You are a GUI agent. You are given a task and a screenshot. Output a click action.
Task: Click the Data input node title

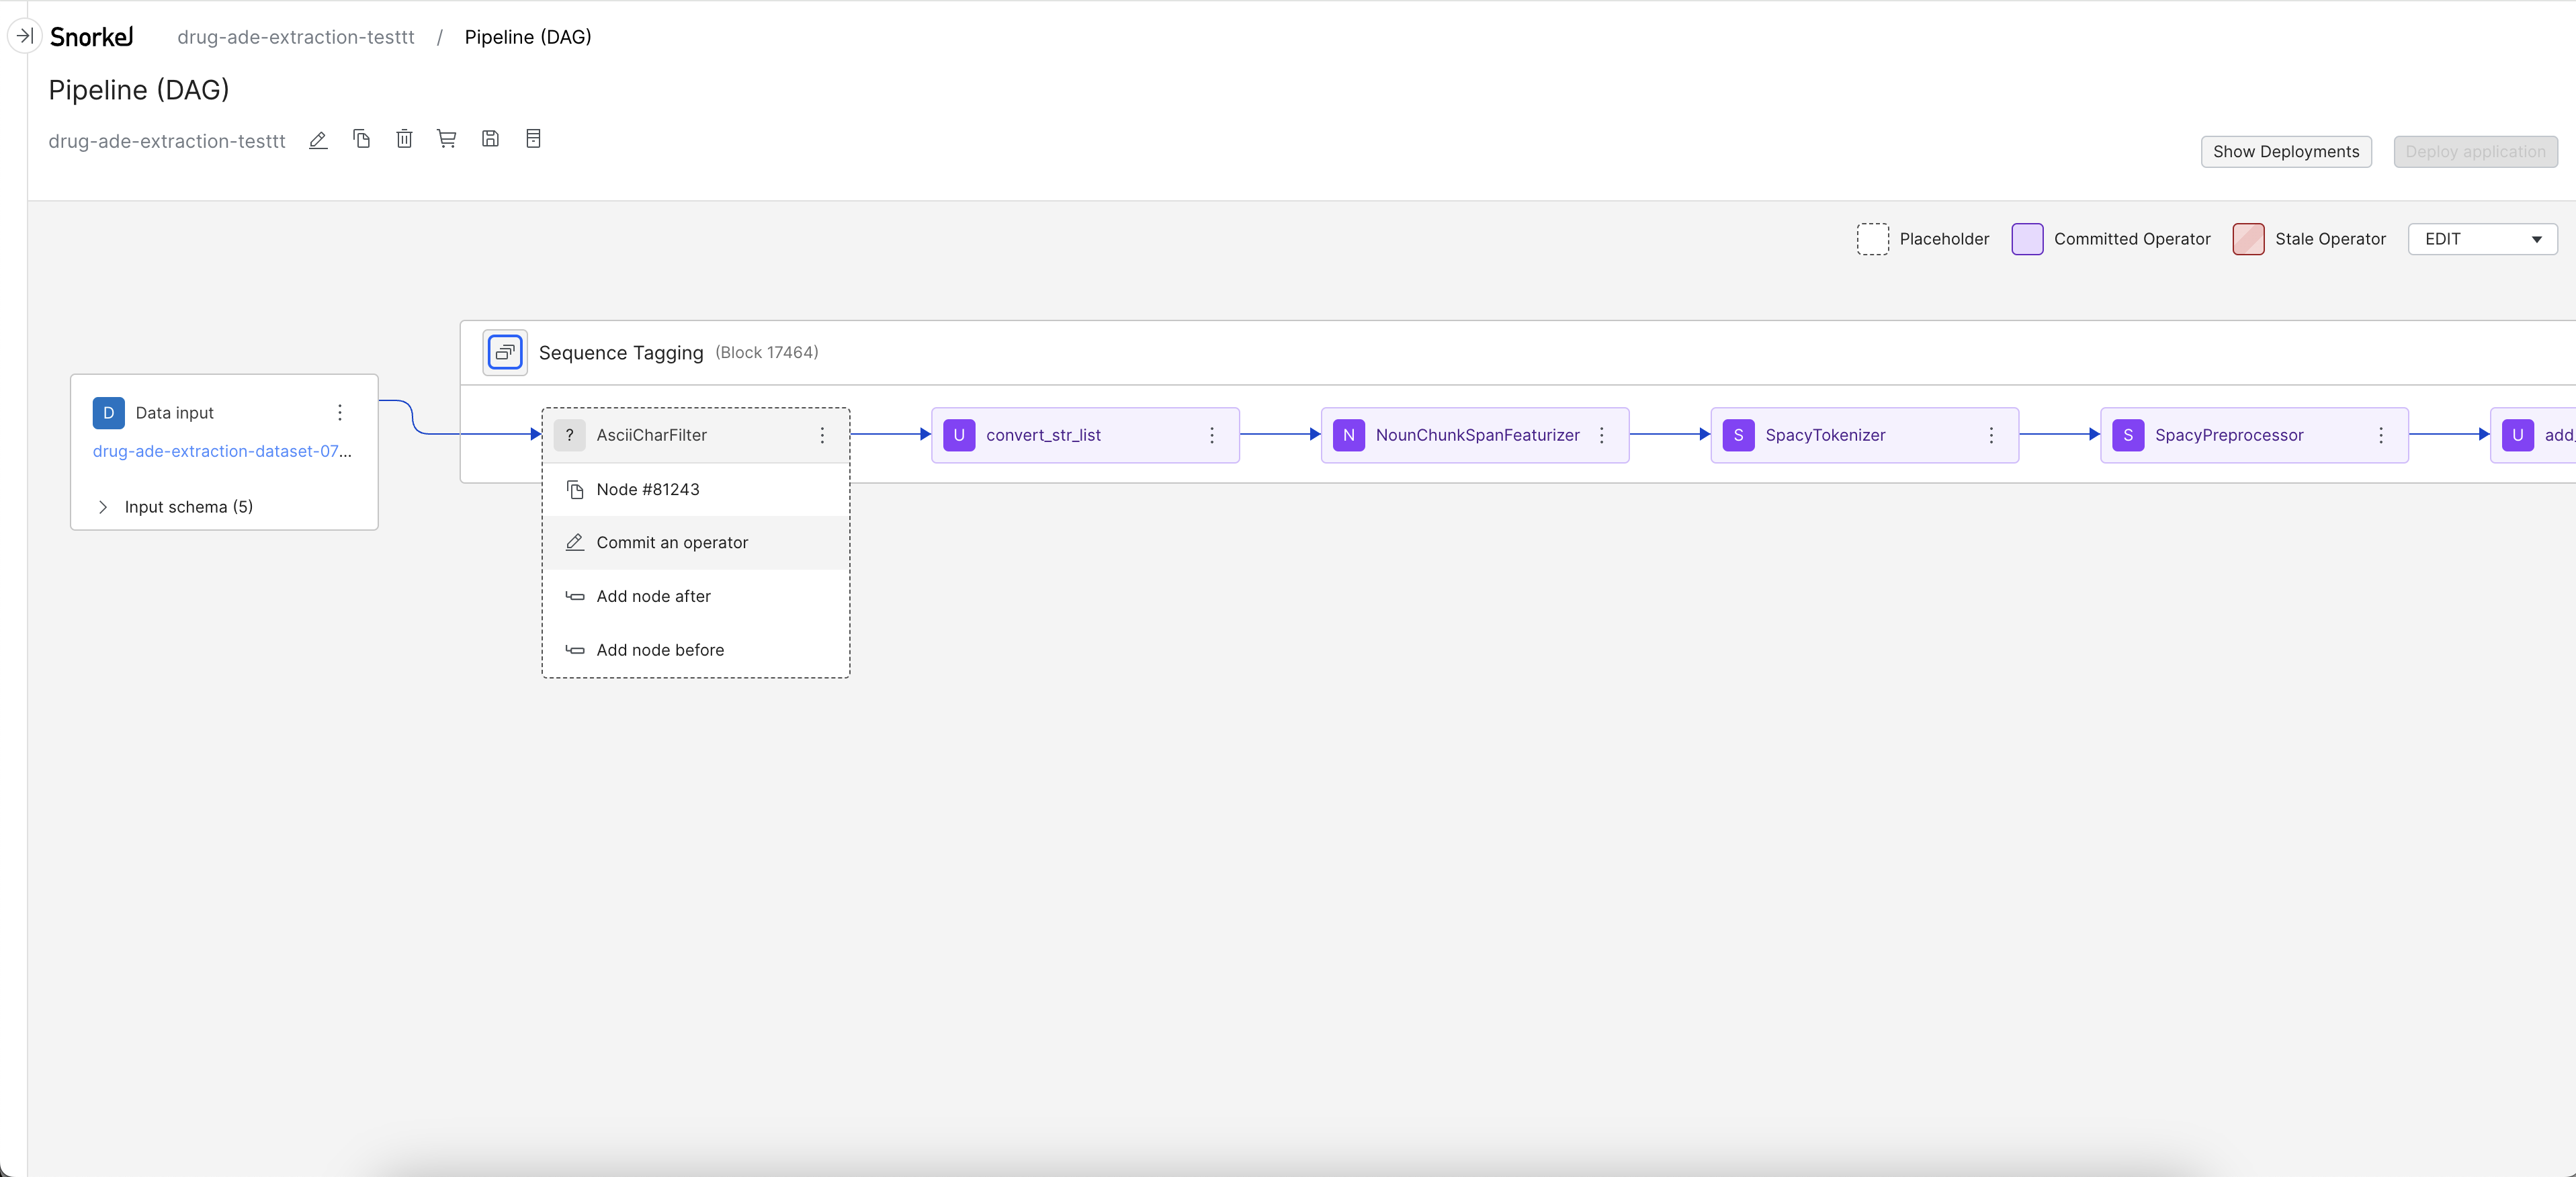(x=175, y=413)
